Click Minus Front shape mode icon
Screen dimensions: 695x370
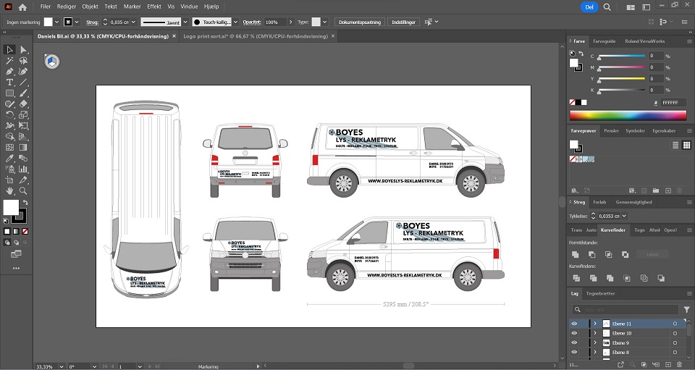click(x=591, y=254)
